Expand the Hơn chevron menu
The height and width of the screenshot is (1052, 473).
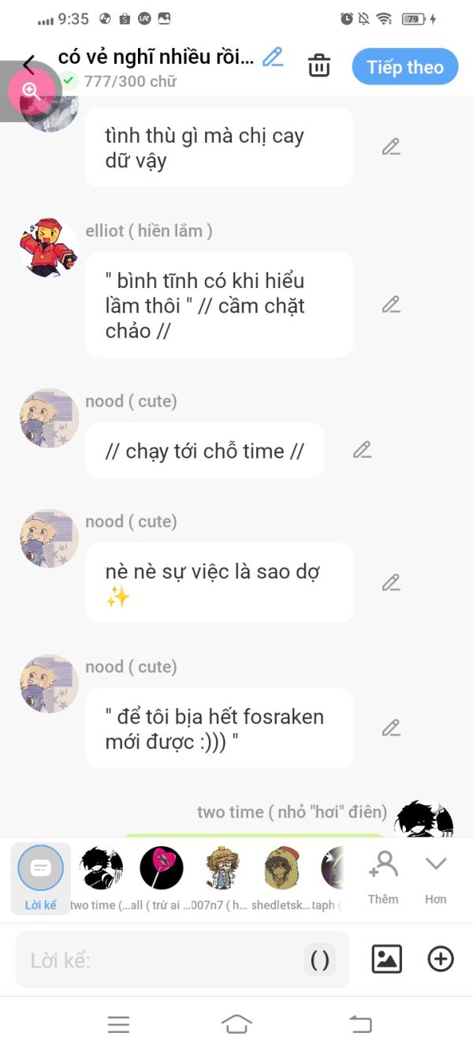click(436, 878)
